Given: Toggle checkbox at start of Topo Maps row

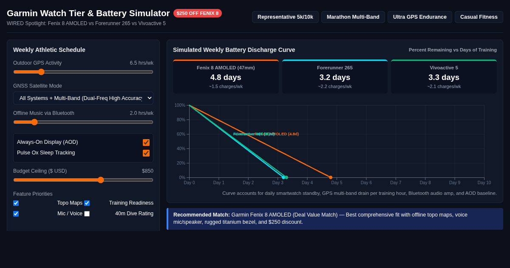Looking at the screenshot, I should pos(16,203).
